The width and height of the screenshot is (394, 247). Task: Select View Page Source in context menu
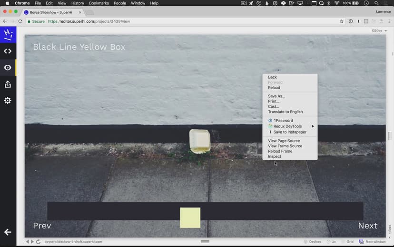click(284, 141)
